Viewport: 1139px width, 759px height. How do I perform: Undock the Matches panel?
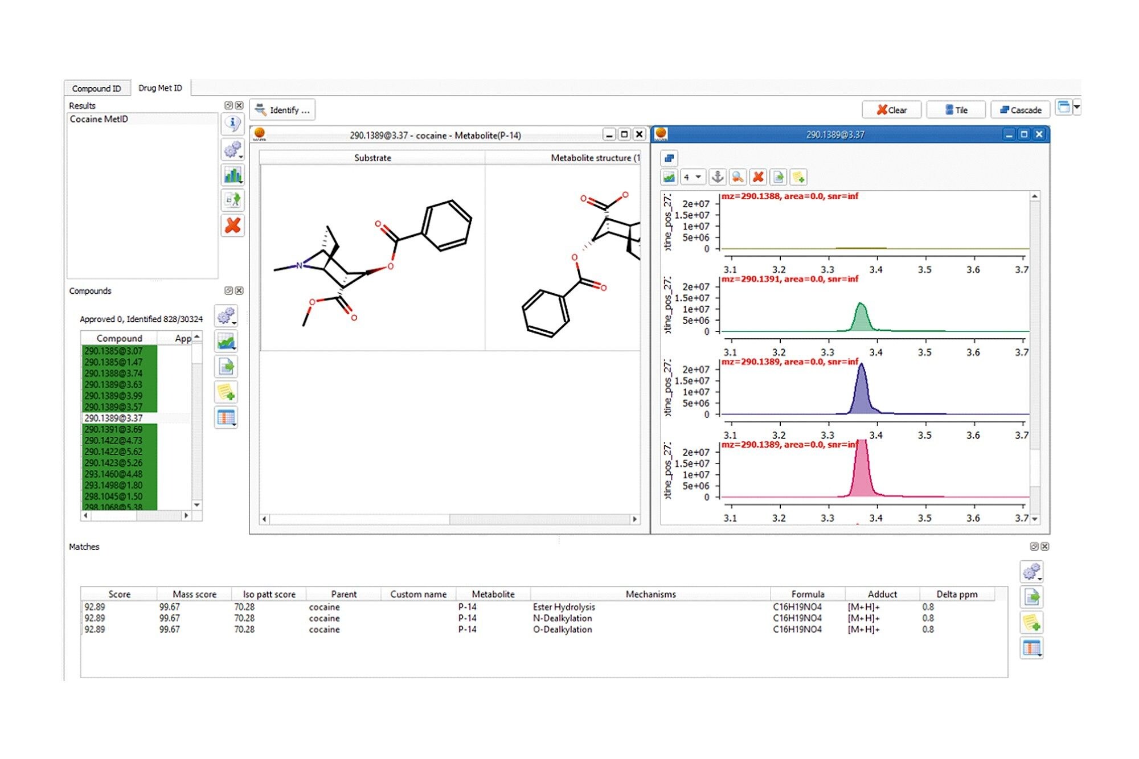coord(1034,547)
